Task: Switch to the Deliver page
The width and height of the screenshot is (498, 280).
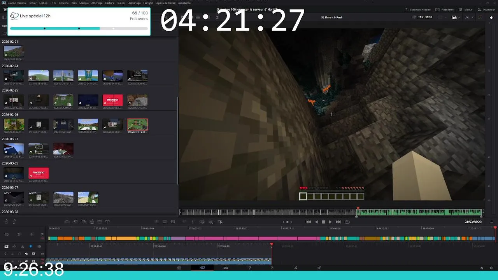Action: tap(319, 268)
